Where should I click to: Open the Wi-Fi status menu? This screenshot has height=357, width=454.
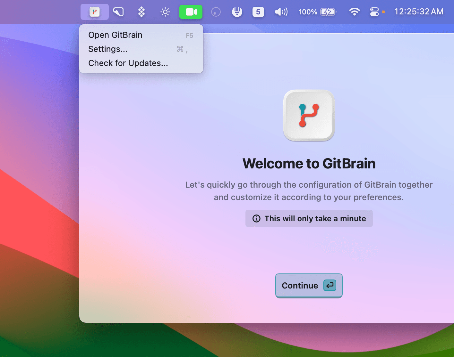coord(354,12)
